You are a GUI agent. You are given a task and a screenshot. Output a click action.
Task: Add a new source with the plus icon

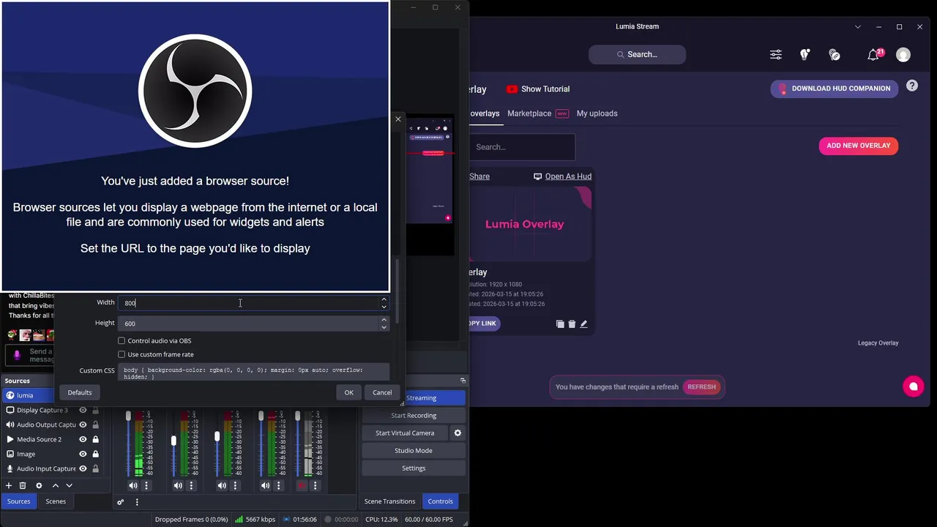coord(9,485)
